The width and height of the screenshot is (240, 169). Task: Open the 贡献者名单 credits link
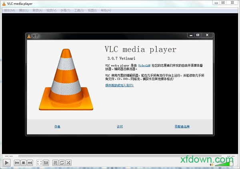(x=182, y=127)
